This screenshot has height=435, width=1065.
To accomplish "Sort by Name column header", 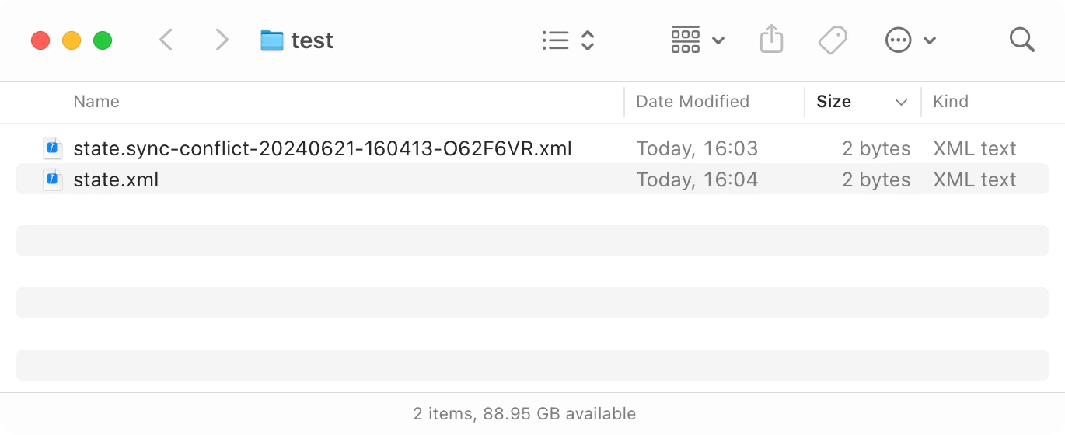I will [x=96, y=102].
